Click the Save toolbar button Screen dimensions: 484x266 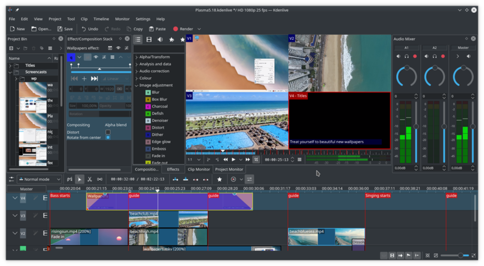pyautogui.click(x=65, y=29)
